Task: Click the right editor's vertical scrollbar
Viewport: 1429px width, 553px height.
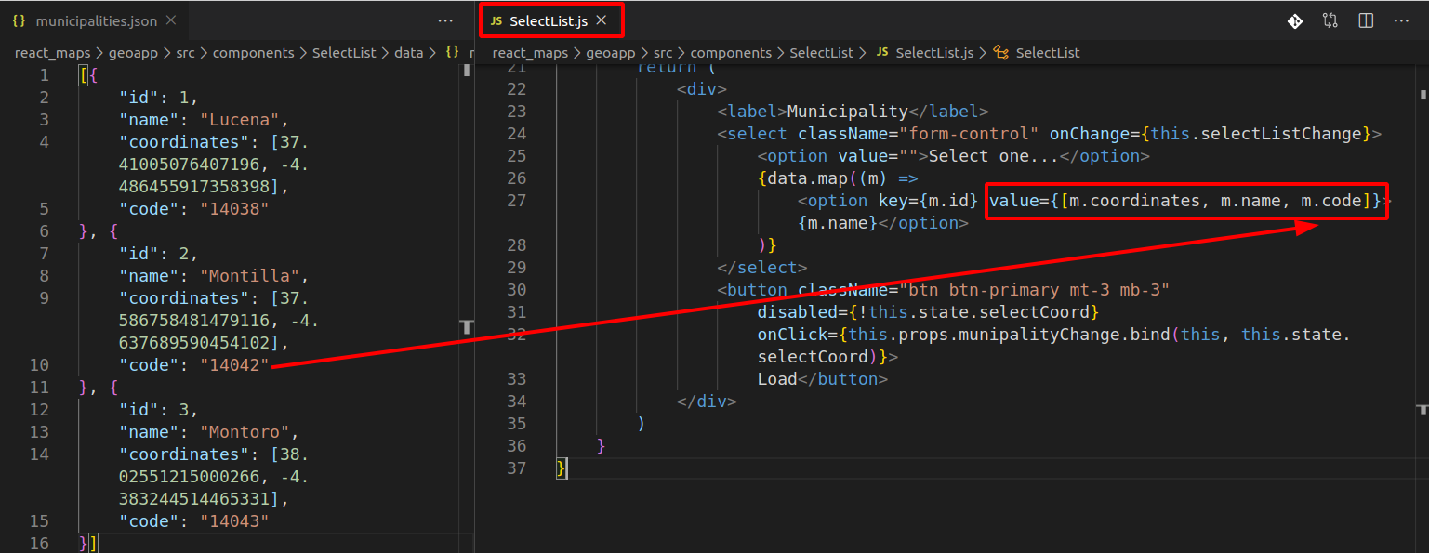Action: 1422,279
